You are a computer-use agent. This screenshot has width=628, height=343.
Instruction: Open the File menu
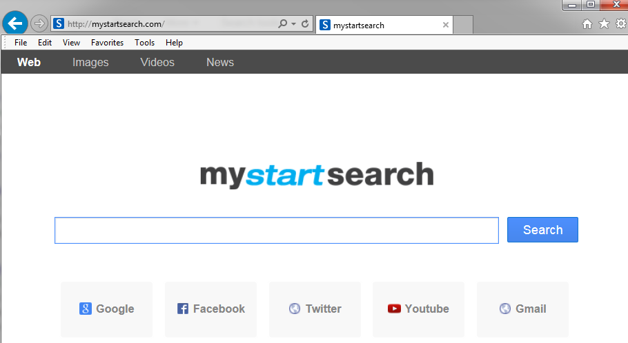coord(21,43)
